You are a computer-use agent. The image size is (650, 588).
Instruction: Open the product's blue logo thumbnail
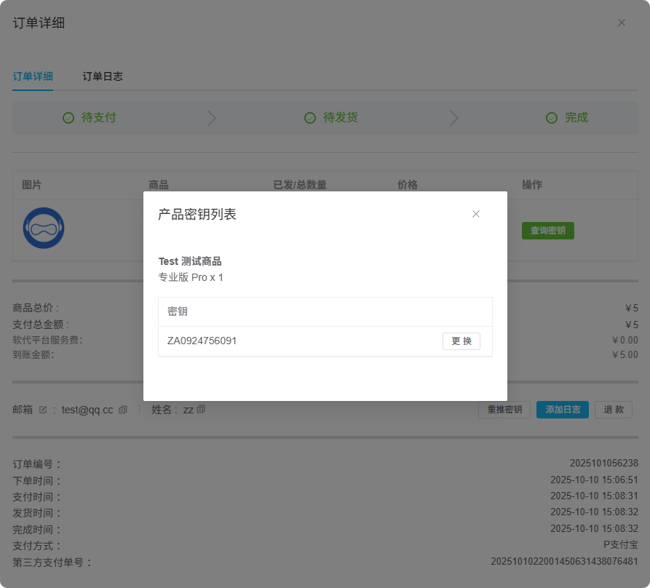point(44,228)
